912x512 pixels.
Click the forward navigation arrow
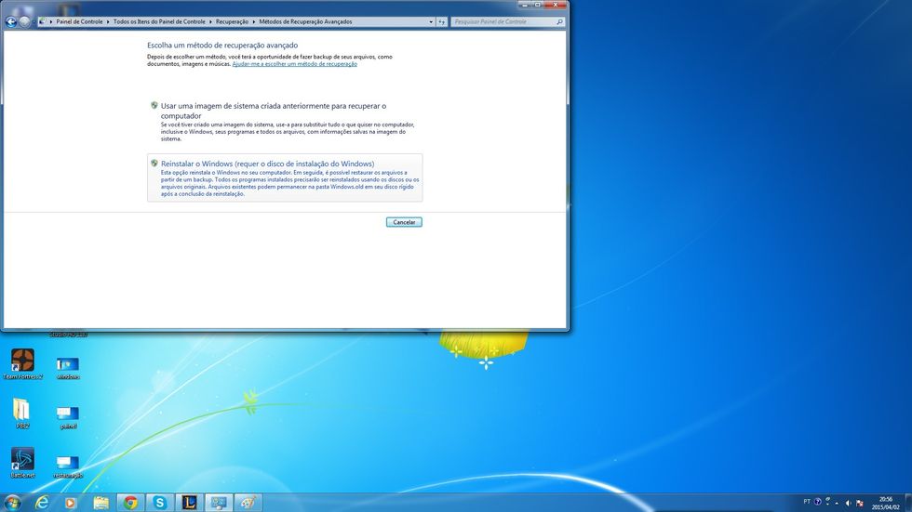[24, 22]
